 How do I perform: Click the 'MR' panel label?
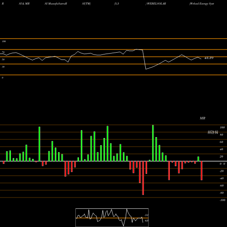click(202, 118)
